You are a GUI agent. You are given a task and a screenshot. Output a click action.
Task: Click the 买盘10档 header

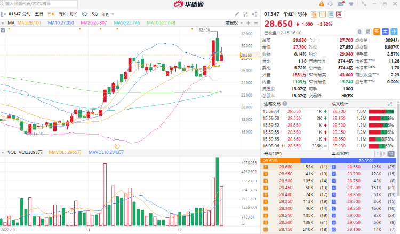pos(273,154)
